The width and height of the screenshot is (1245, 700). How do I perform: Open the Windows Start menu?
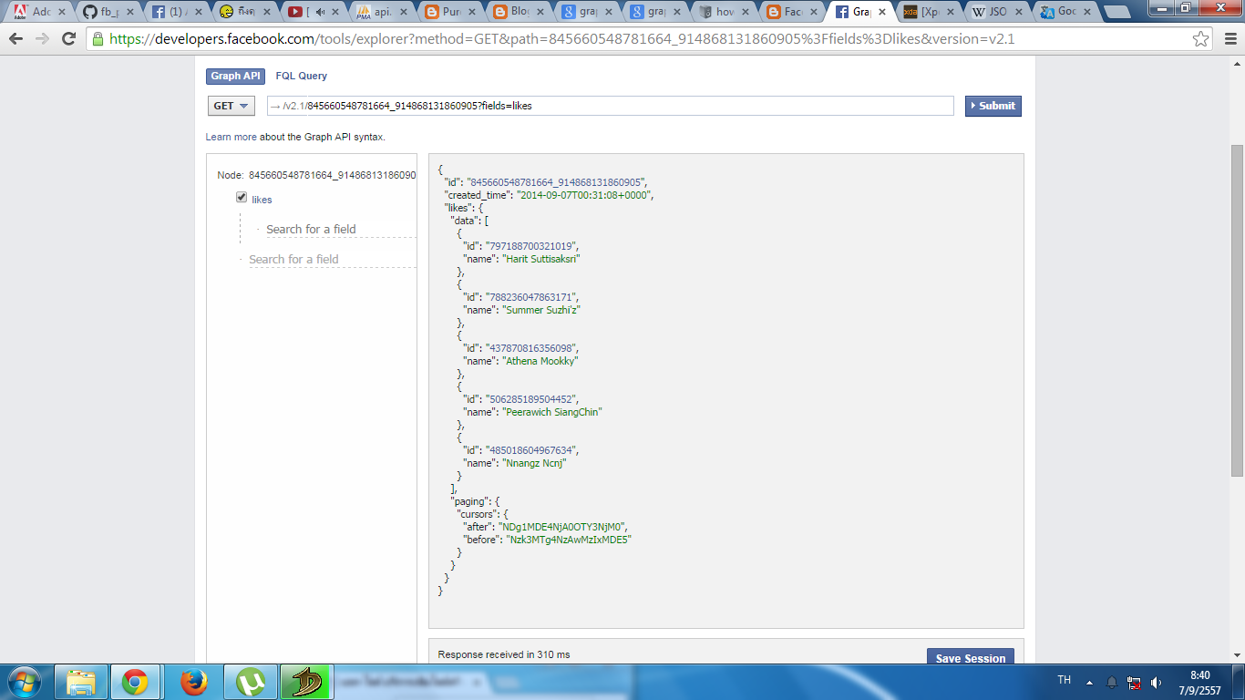[24, 682]
